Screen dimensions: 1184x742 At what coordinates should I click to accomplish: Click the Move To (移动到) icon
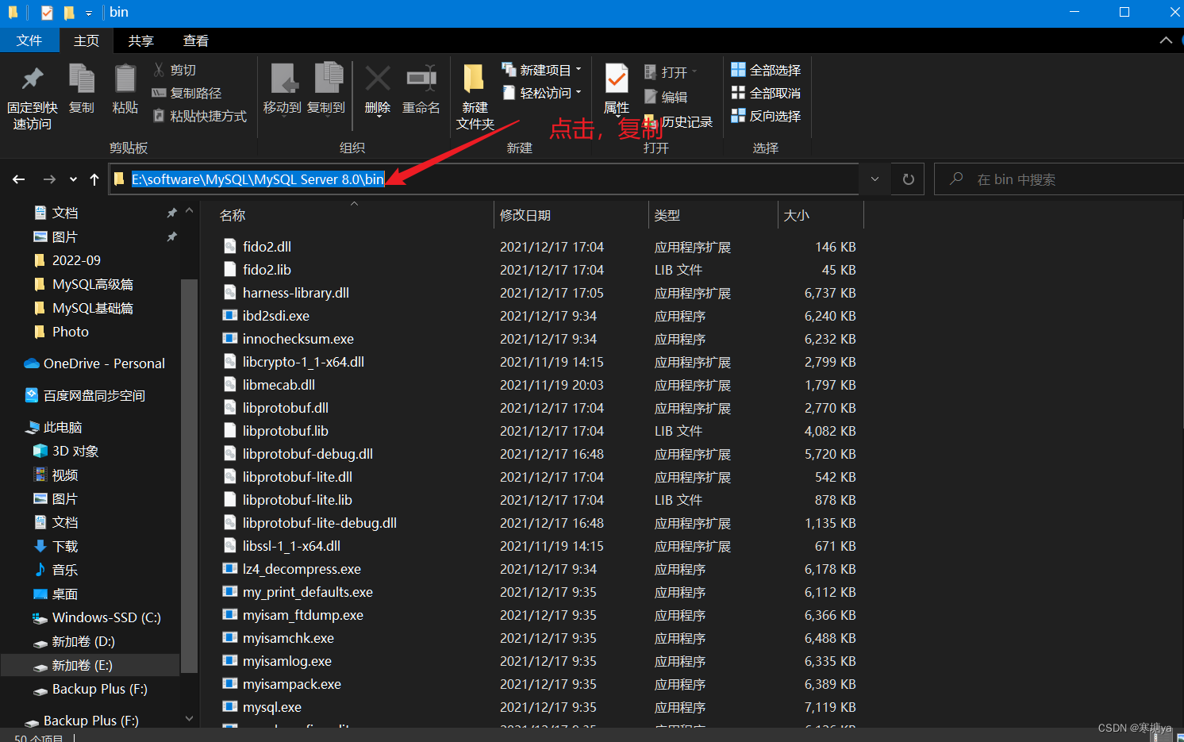[283, 79]
